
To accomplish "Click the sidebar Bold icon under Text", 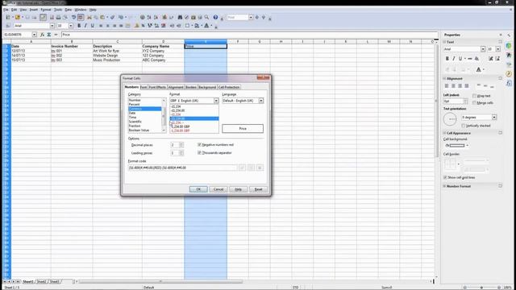I will coord(447,59).
